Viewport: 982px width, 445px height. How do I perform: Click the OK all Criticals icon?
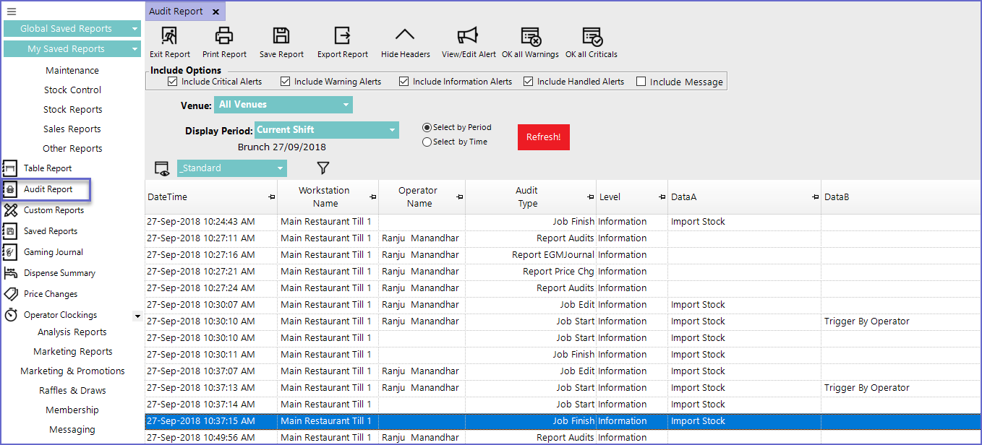click(592, 36)
